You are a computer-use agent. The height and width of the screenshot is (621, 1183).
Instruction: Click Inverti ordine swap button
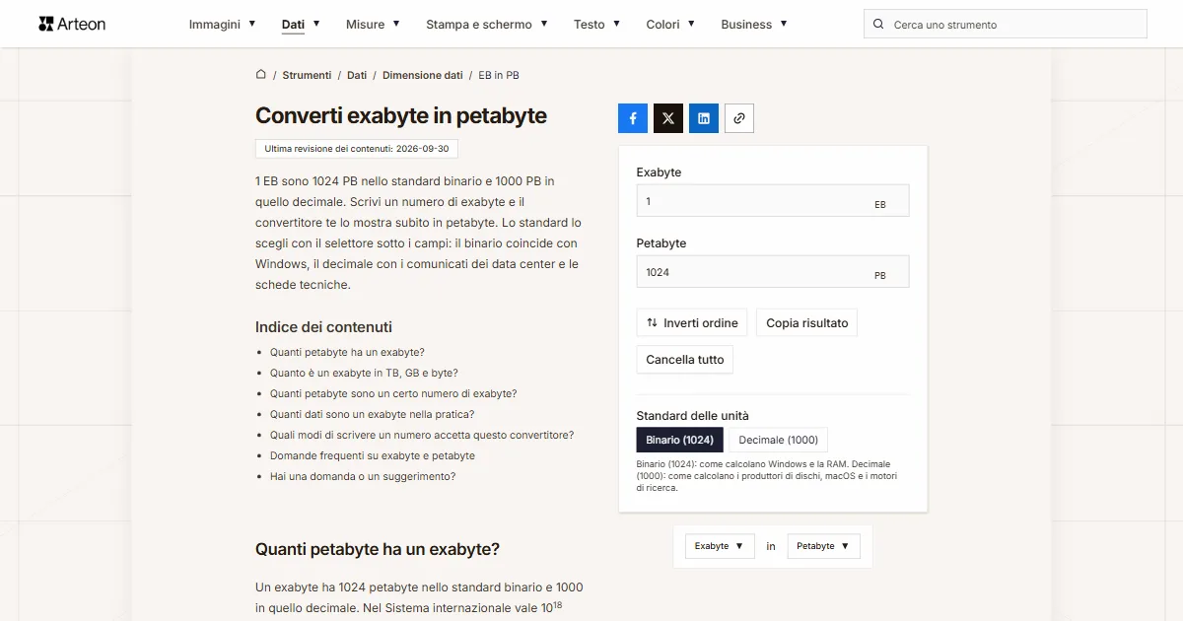pyautogui.click(x=692, y=323)
